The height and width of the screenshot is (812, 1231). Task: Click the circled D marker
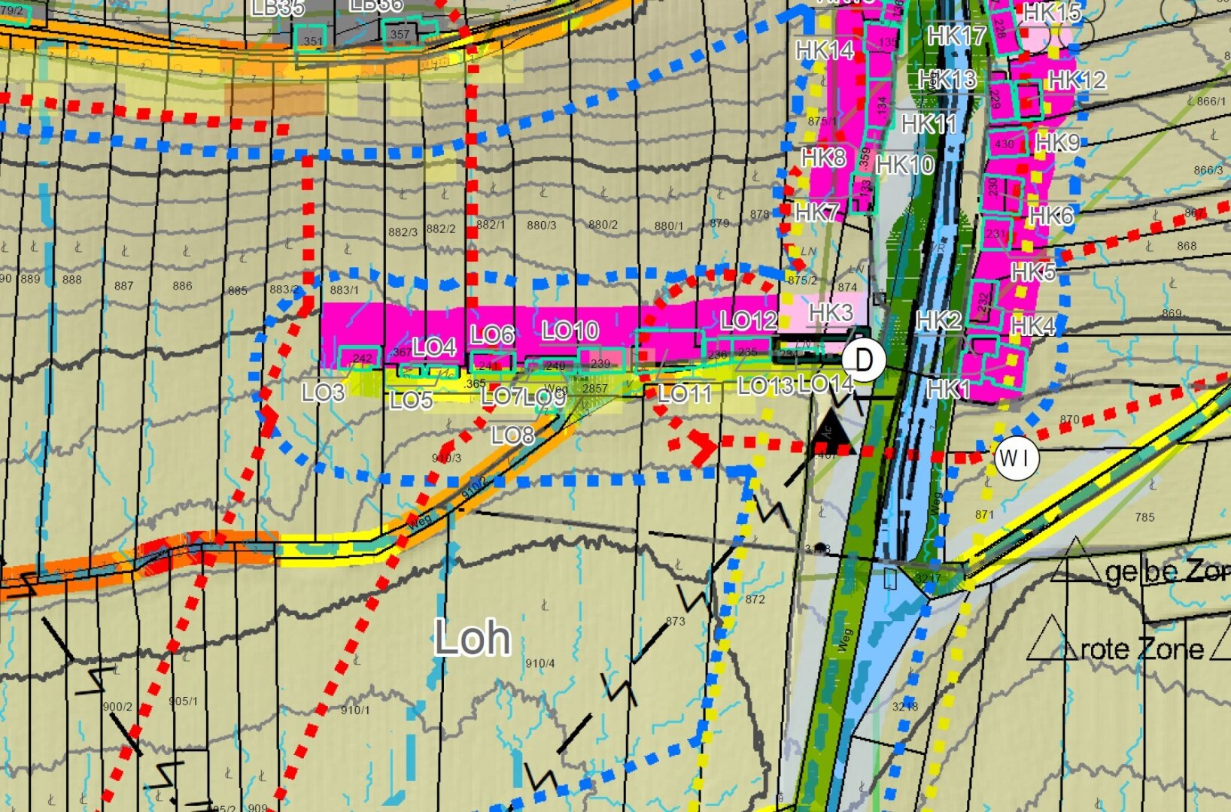pos(864,361)
